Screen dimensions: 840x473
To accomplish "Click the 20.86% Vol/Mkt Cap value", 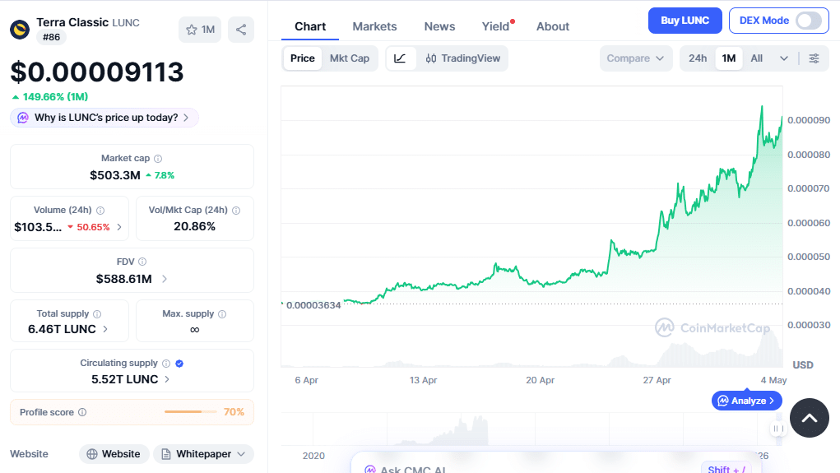I will [x=194, y=226].
